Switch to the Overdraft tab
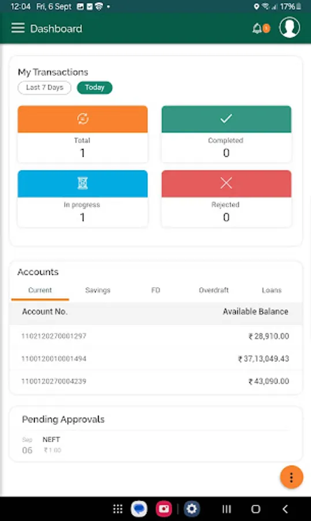 [214, 291]
